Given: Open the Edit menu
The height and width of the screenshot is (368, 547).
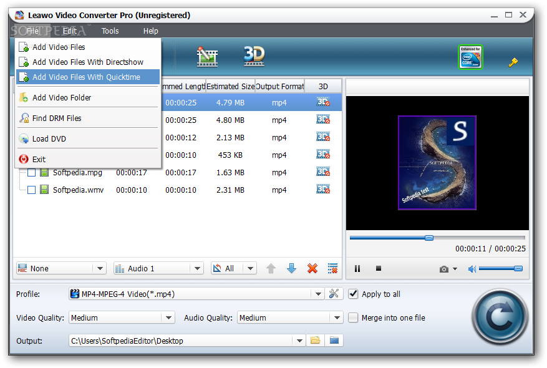Looking at the screenshot, I should (70, 31).
